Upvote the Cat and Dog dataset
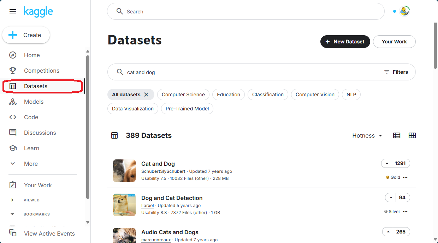Screen dimensions: 438x243 click(387, 163)
